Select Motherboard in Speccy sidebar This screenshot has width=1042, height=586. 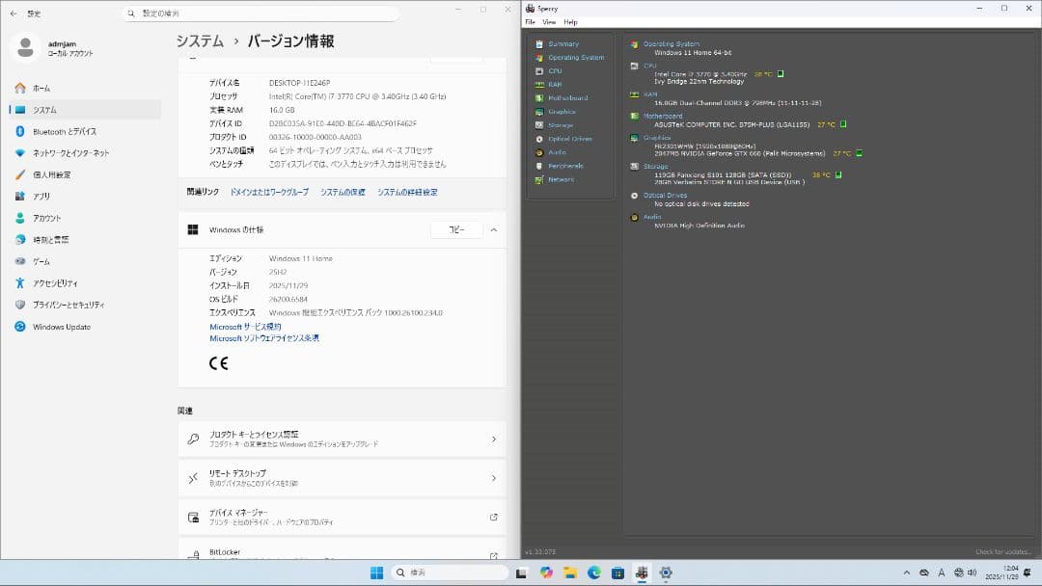564,97
